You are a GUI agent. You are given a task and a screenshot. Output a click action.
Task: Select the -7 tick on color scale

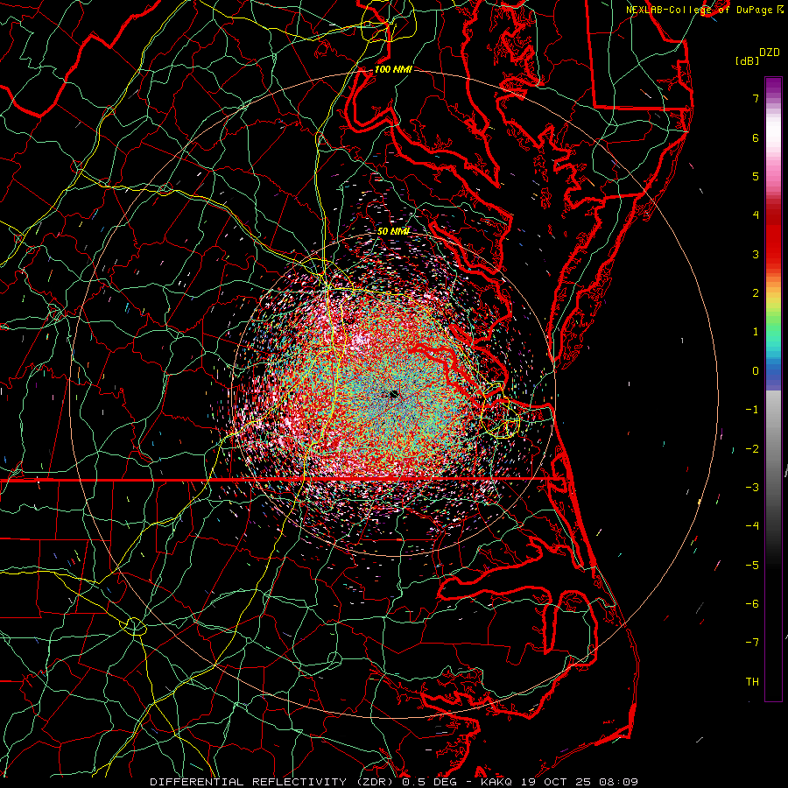(x=752, y=643)
